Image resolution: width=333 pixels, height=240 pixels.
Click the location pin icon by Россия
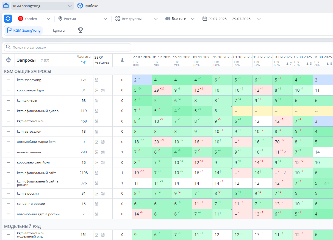[x=60, y=19]
